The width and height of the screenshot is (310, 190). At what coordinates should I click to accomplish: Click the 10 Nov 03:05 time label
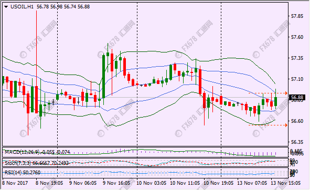(152, 183)
